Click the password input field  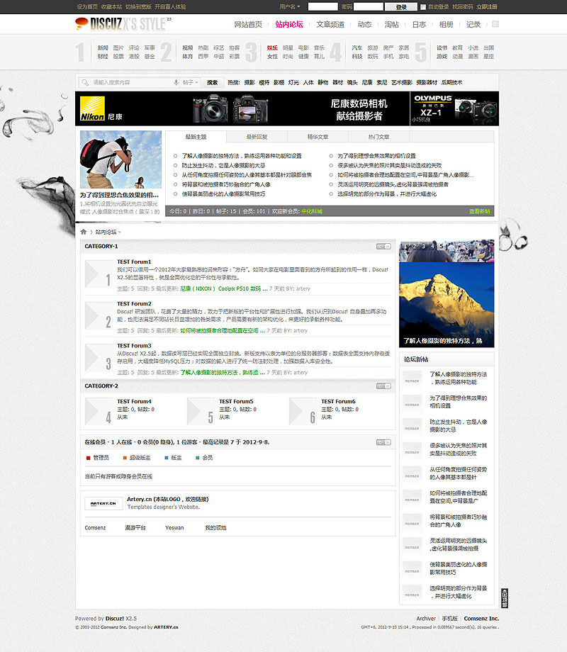click(368, 6)
